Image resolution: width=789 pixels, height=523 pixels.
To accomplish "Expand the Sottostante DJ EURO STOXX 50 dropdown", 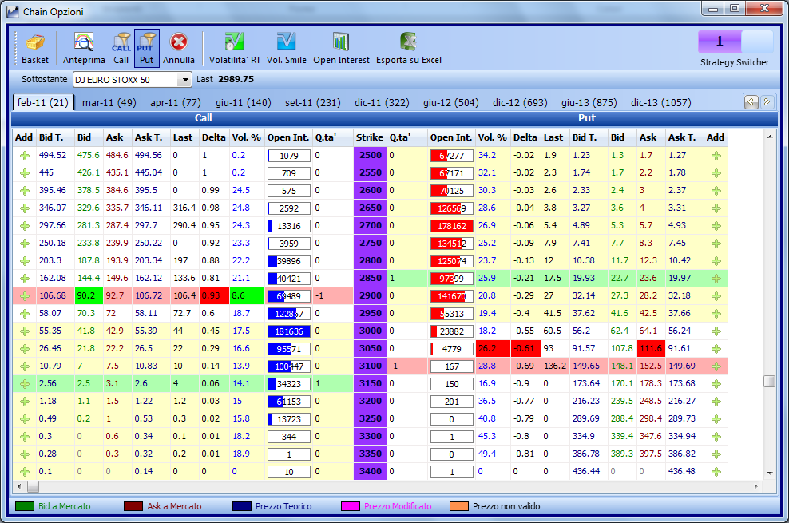I will tap(185, 80).
